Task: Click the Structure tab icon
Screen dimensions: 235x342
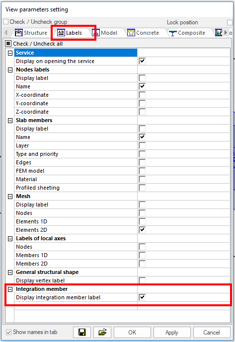Action: click(x=19, y=33)
